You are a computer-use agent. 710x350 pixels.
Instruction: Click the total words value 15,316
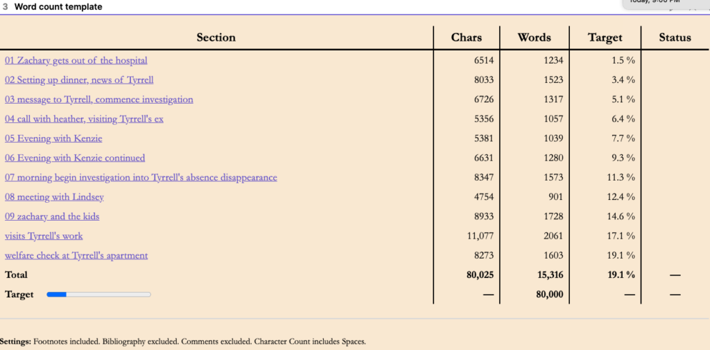tap(551, 275)
